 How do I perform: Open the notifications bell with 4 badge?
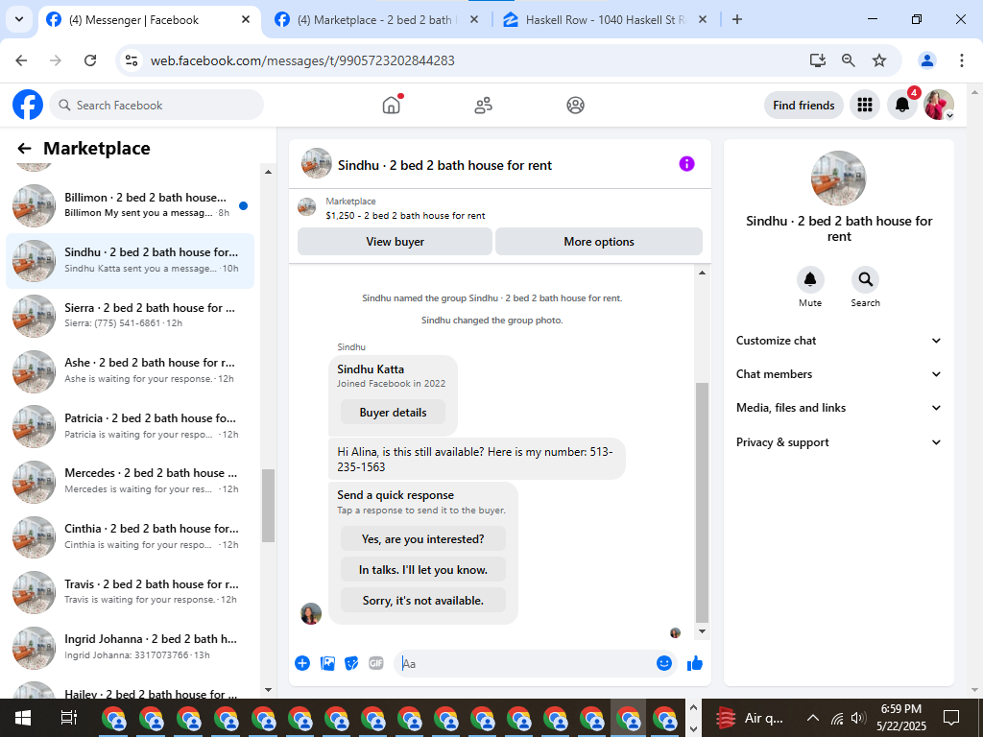[902, 105]
